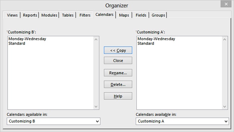
Task: Click scroll down arrow in right list
Action: pos(224,107)
